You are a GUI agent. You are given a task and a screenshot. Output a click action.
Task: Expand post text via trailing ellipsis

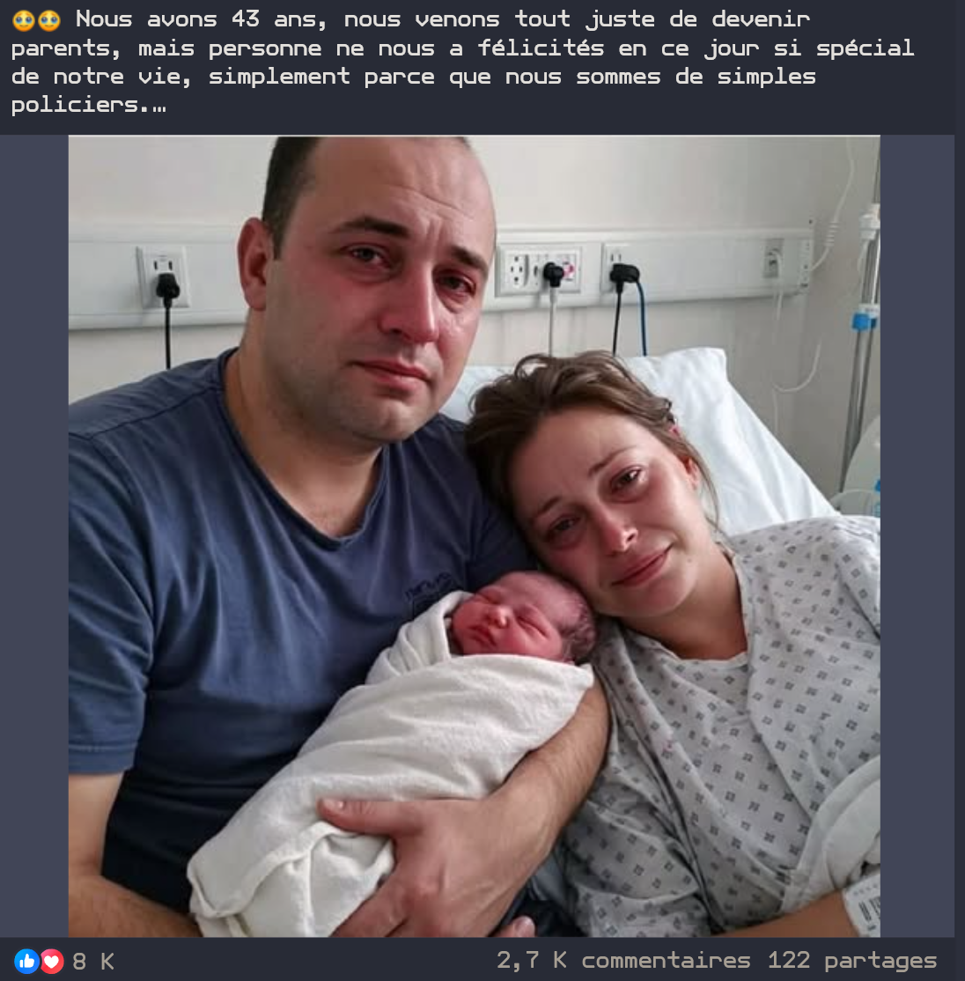[159, 107]
